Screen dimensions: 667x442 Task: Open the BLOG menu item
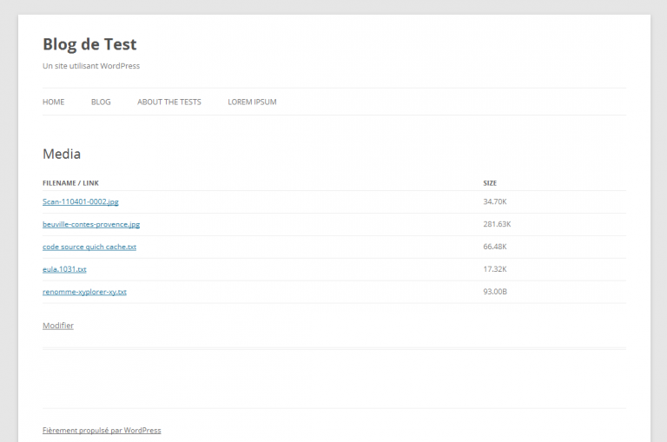[101, 102]
